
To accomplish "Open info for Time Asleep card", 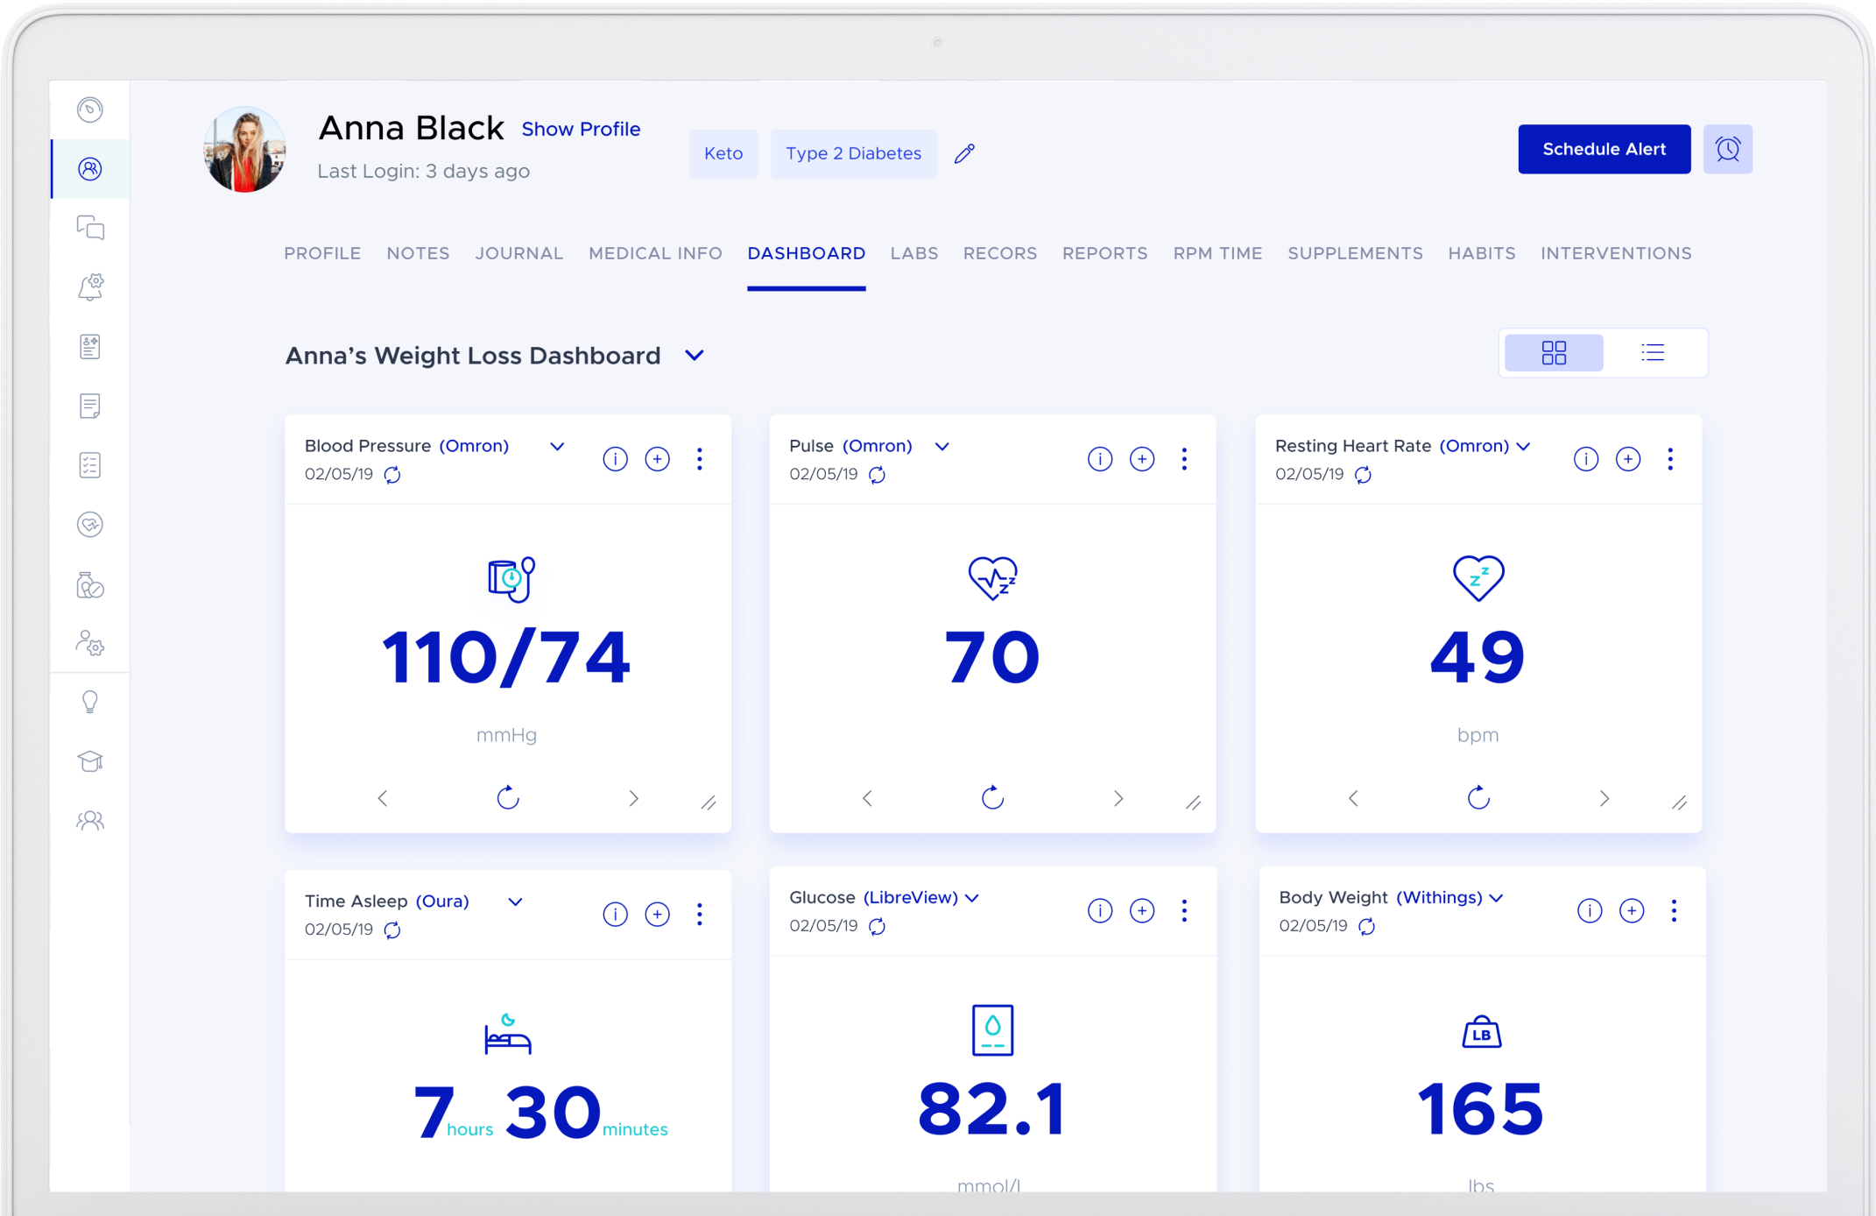I will pyautogui.click(x=615, y=915).
